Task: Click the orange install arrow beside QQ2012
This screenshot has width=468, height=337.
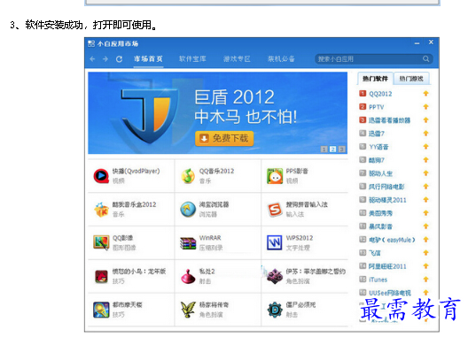Action: 426,94
